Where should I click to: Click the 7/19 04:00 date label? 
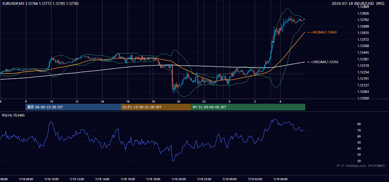280,179
